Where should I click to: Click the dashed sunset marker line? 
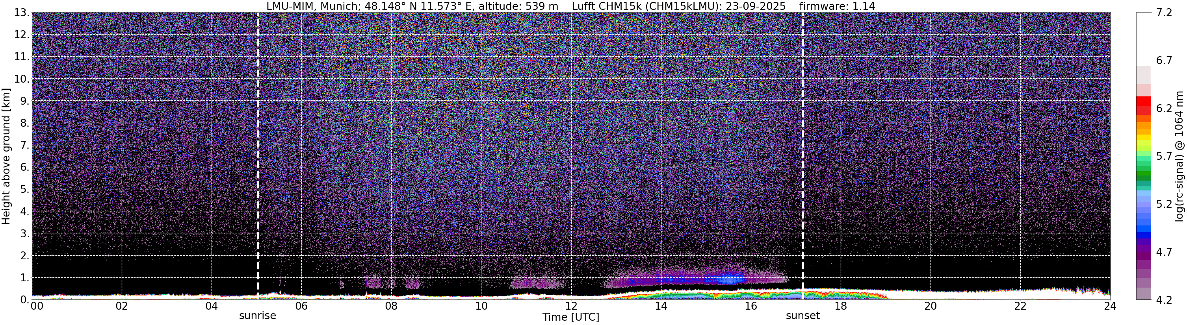pyautogui.click(x=803, y=155)
